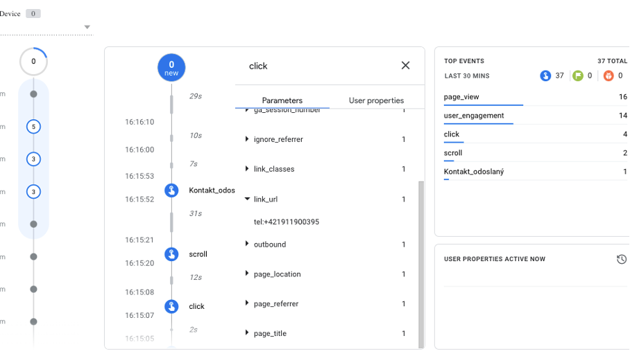This screenshot has width=630, height=356.
Task: Select the Parameters tab
Action: 282,100
